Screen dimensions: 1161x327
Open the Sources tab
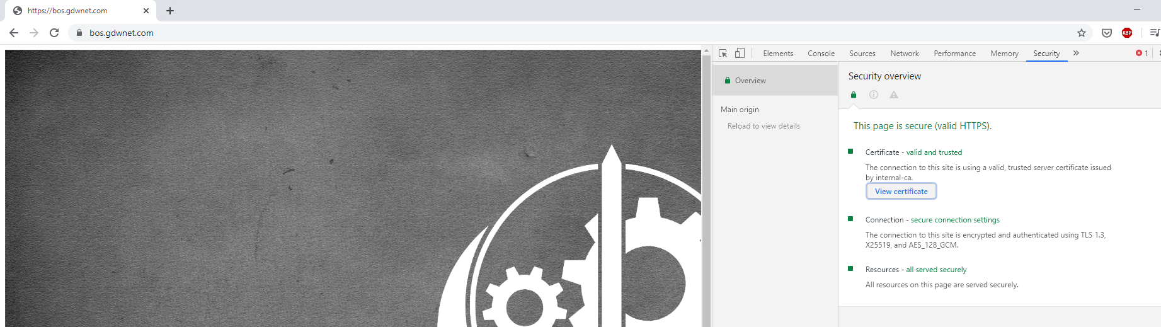[862, 54]
